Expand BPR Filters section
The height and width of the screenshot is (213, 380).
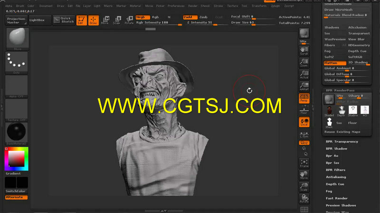coord(335,170)
